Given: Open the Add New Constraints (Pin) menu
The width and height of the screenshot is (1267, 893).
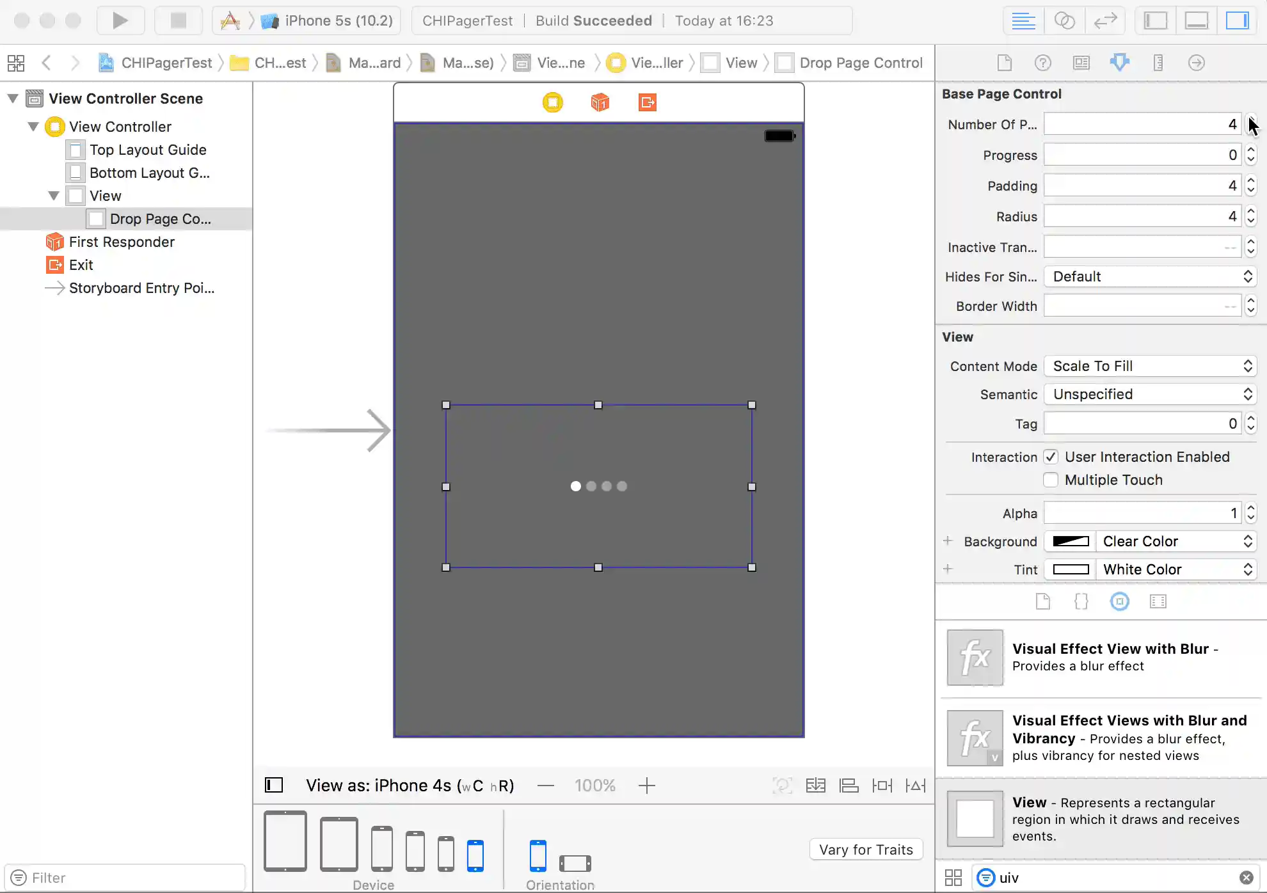Looking at the screenshot, I should coord(882,785).
